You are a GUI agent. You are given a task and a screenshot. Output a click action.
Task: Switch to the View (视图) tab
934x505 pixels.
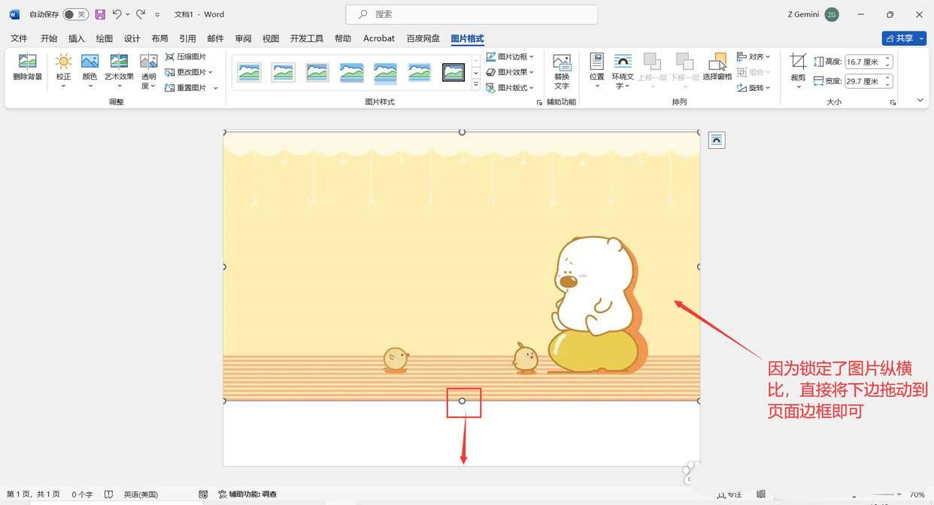coord(271,38)
